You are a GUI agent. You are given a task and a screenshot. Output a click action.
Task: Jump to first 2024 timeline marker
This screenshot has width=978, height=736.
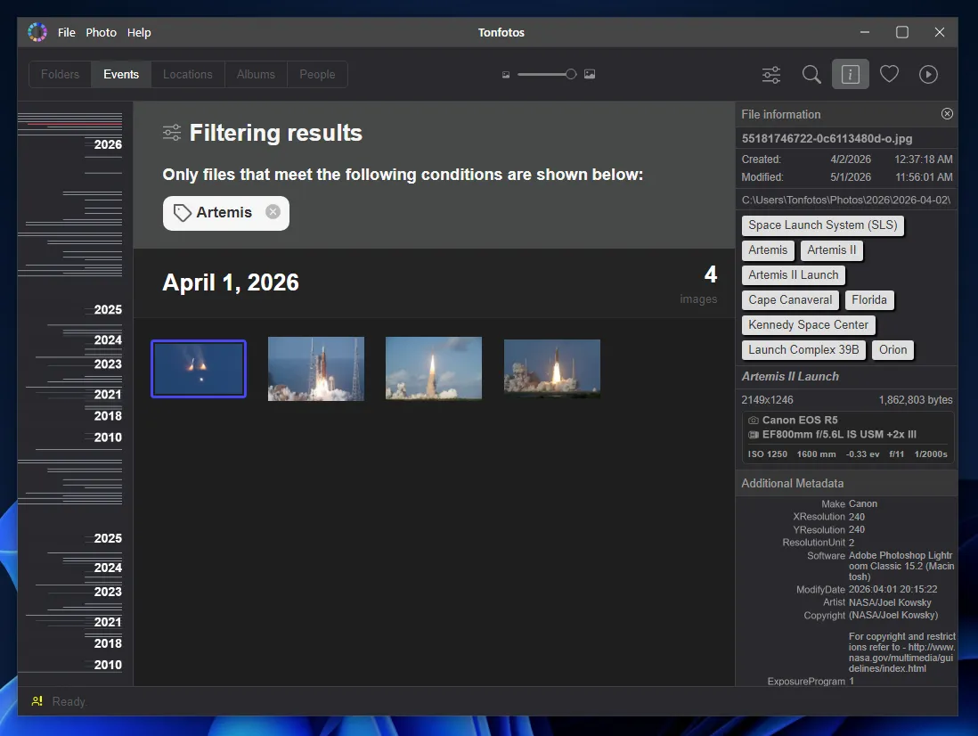point(108,340)
